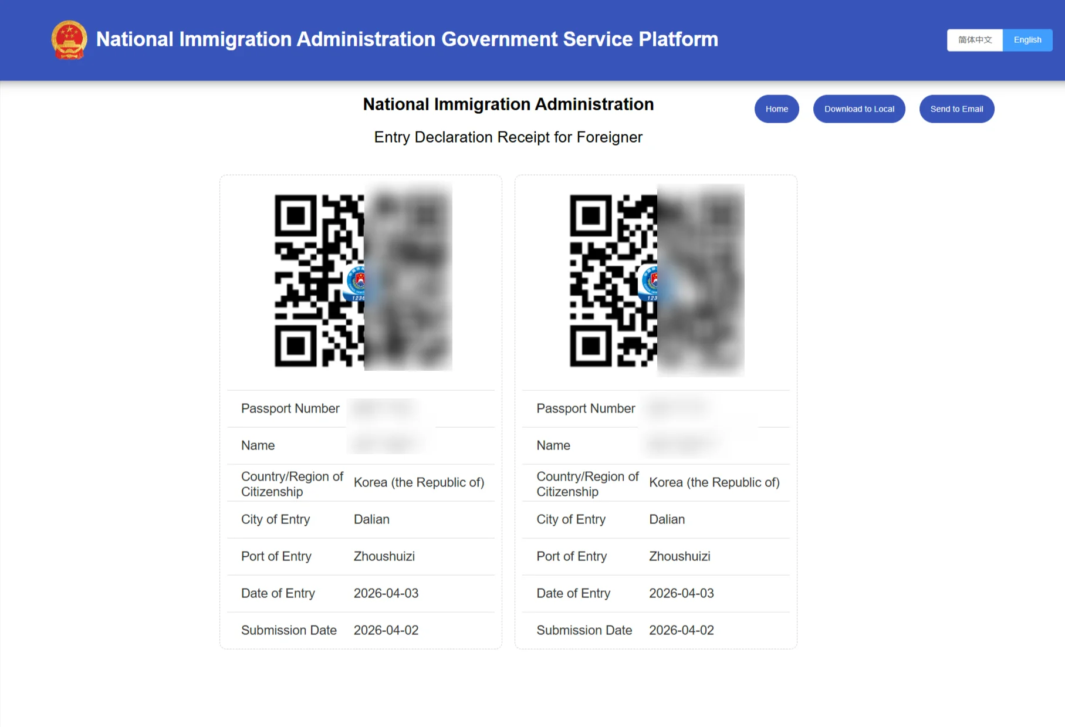Click the Zhoushuizi value in the right receipt
Image resolution: width=1065 pixels, height=727 pixels.
(679, 556)
